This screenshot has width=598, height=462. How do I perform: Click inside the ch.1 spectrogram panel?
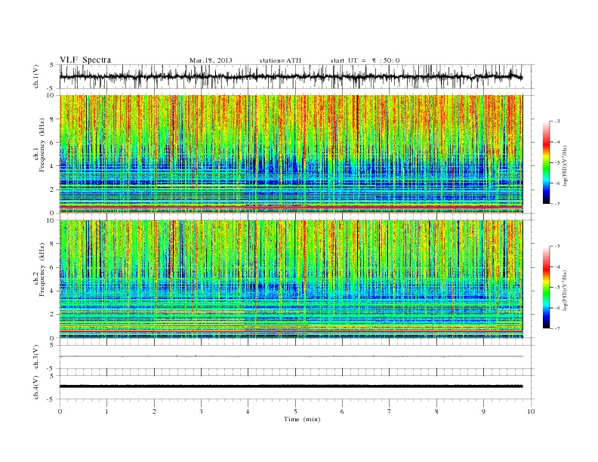[x=291, y=154]
